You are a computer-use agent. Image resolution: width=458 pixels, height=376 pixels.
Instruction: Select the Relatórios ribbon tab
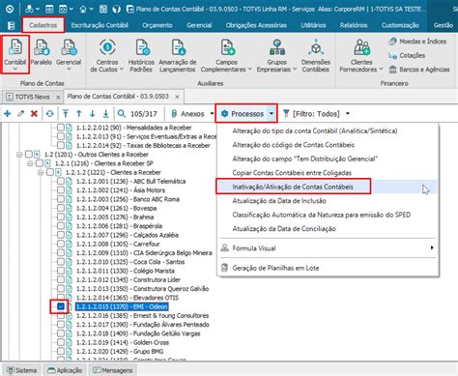click(354, 25)
